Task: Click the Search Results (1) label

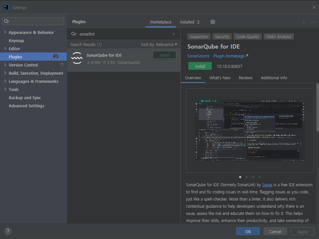Action: point(86,44)
